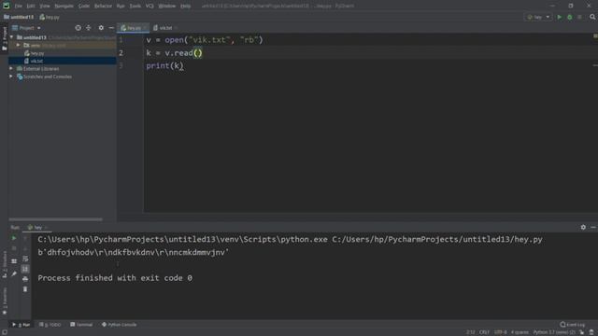Open the Window menu
Viewport: 598px width, 336px height.
(x=167, y=7)
